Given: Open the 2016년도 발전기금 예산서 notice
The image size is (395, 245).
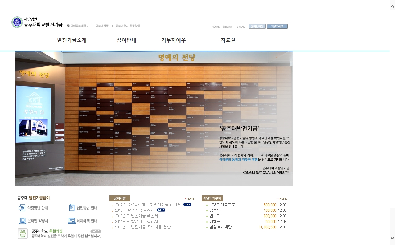Looking at the screenshot, I should (x=136, y=216).
